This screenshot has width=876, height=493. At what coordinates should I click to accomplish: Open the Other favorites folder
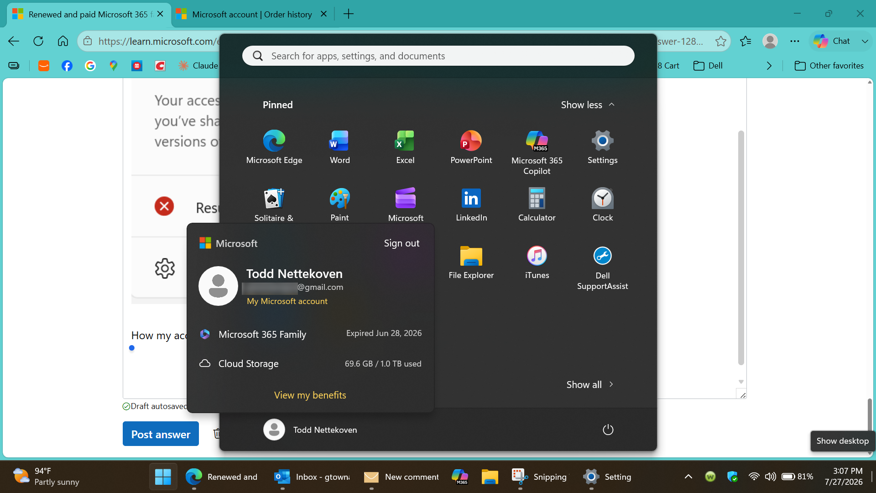(x=829, y=66)
